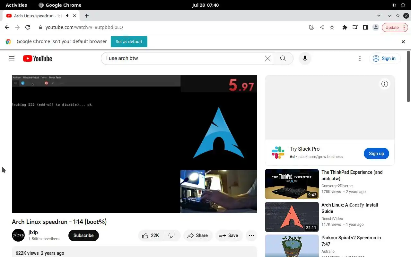The width and height of the screenshot is (411, 257).
Task: Open jlxip channel avatar
Action: click(x=18, y=235)
